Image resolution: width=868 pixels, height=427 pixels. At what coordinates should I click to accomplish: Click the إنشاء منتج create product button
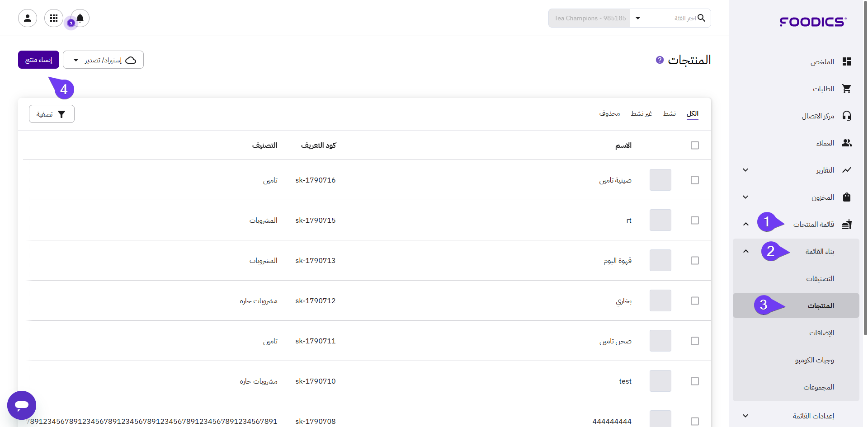point(38,60)
